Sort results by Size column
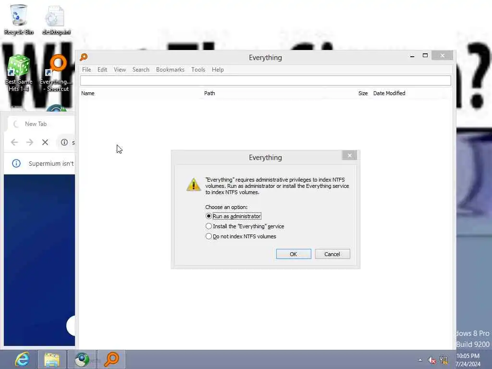 coord(363,93)
